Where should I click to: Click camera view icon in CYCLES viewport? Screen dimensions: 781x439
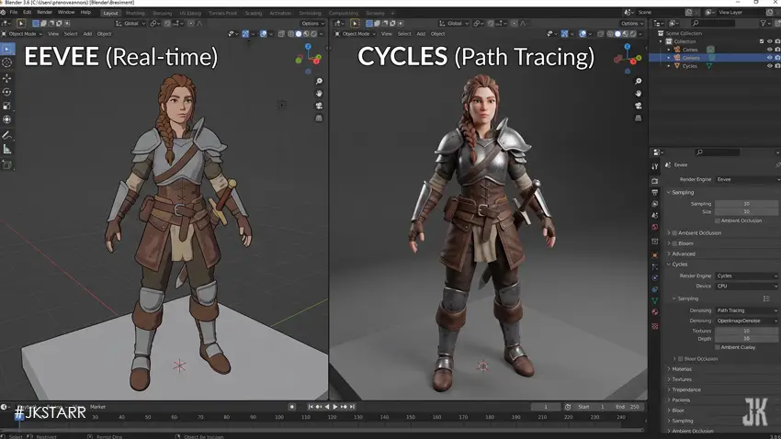638,106
